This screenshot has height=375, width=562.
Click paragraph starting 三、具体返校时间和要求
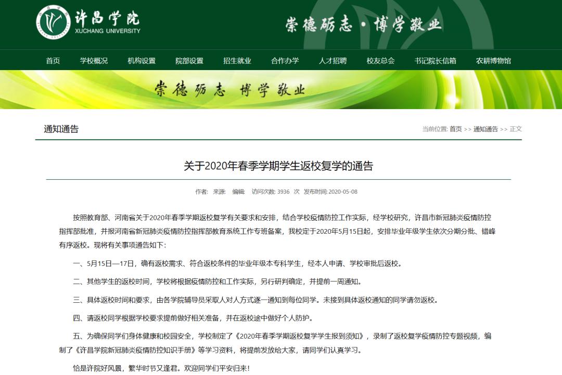[256, 300]
